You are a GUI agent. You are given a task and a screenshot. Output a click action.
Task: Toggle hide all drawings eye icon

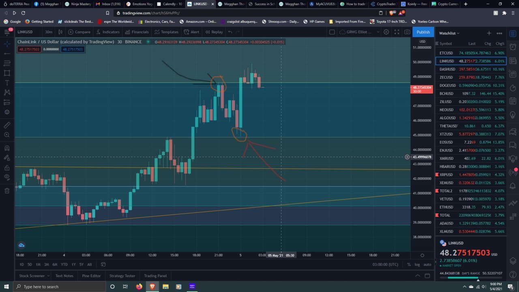pyautogui.click(x=7, y=177)
